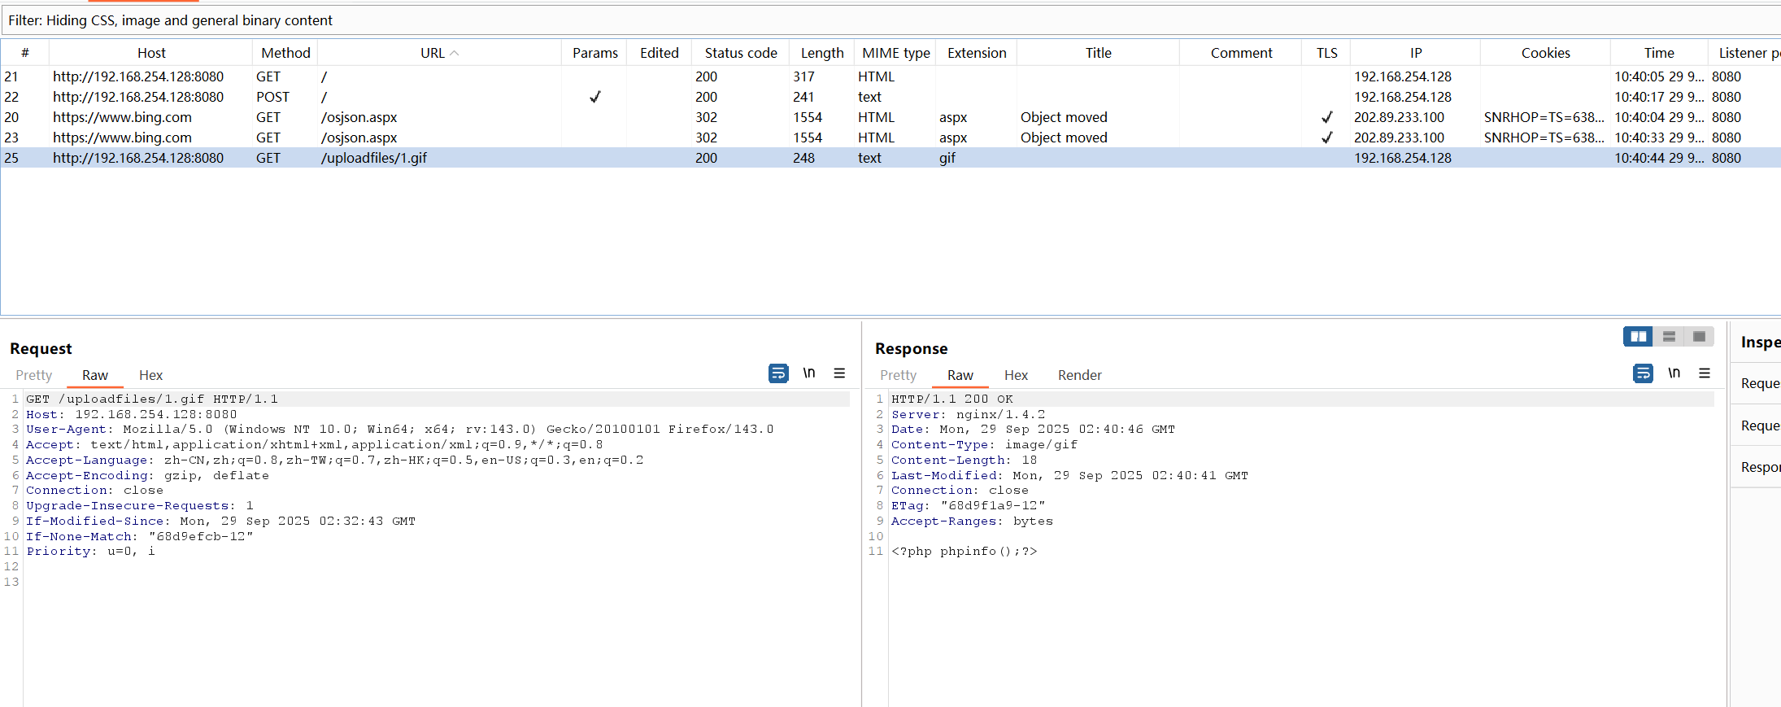Open the Response panel hamburger menu

(1705, 373)
